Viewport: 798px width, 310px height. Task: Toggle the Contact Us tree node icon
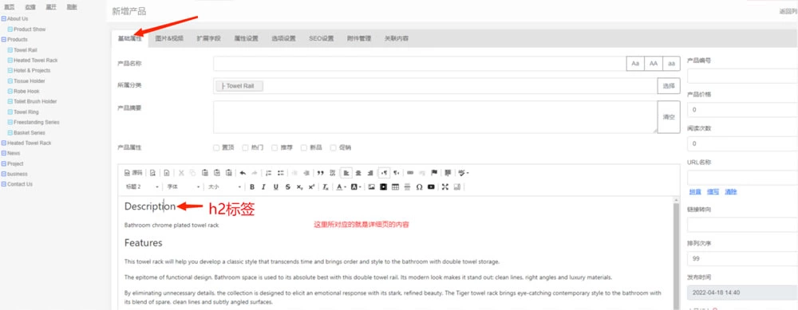click(3, 184)
